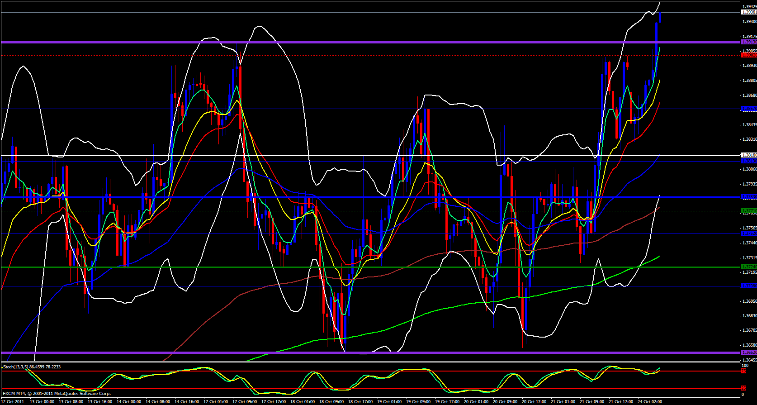The image size is (757, 405).
Task: Select the purple 1.36520 support label
Action: pyautogui.click(x=748, y=353)
